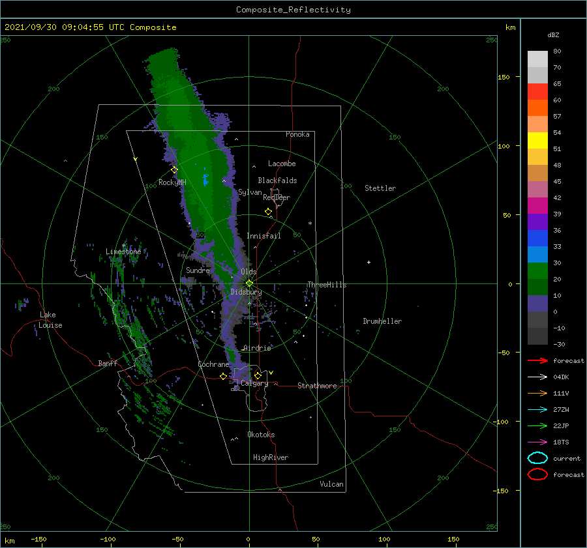Click the Lake Louise label
The width and height of the screenshot is (587, 548).
tap(50, 320)
